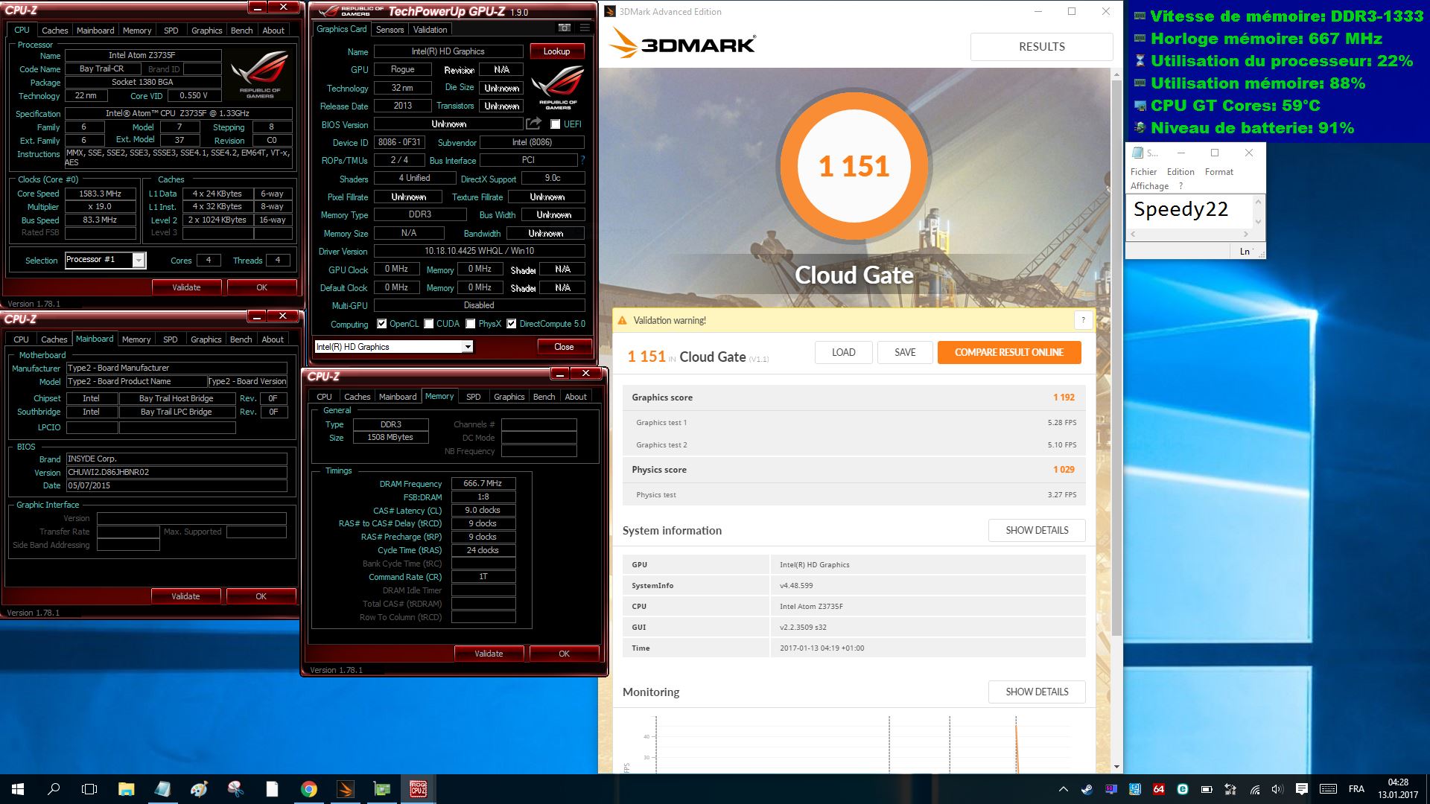
Task: Click the validation warning triangle icon
Action: tap(622, 320)
